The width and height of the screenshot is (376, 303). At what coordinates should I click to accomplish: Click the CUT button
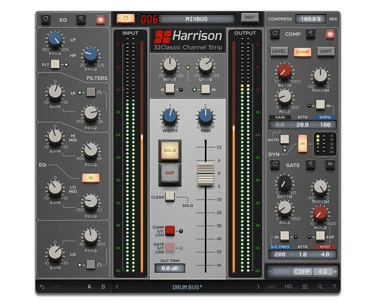[170, 173]
